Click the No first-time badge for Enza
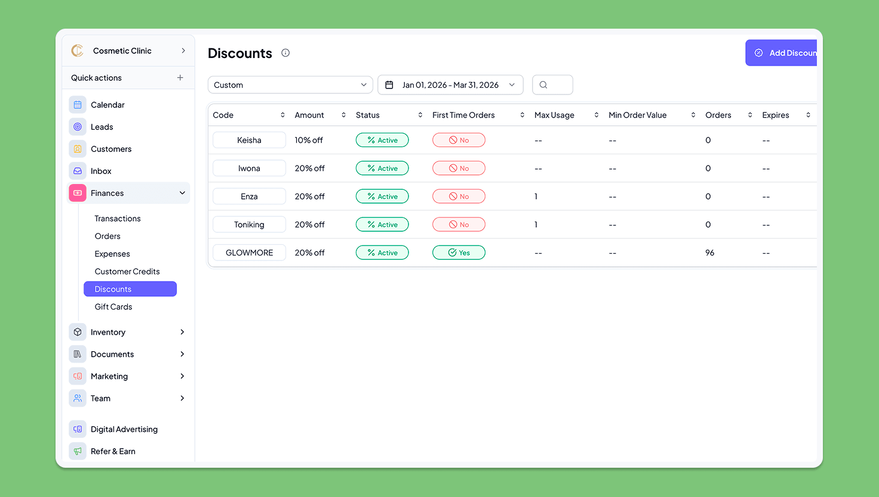Image resolution: width=879 pixels, height=497 pixels. tap(459, 197)
